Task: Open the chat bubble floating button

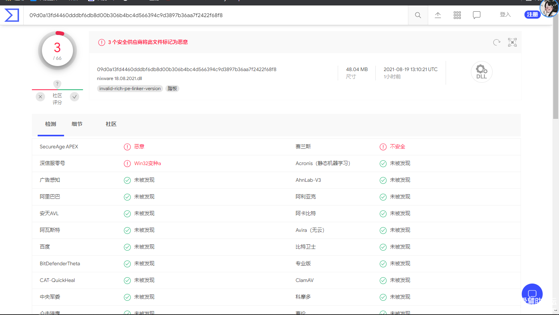Action: (x=532, y=294)
